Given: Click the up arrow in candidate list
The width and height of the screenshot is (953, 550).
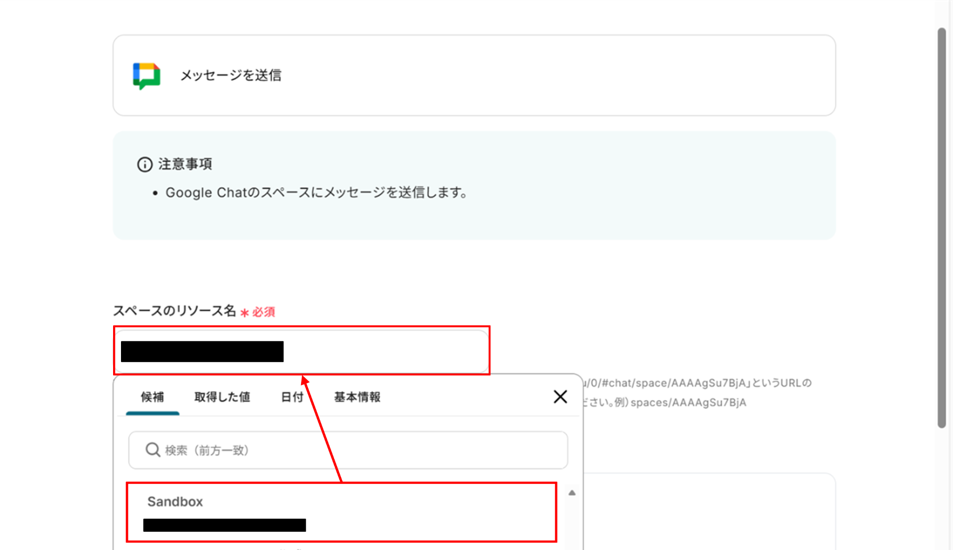Looking at the screenshot, I should 572,493.
